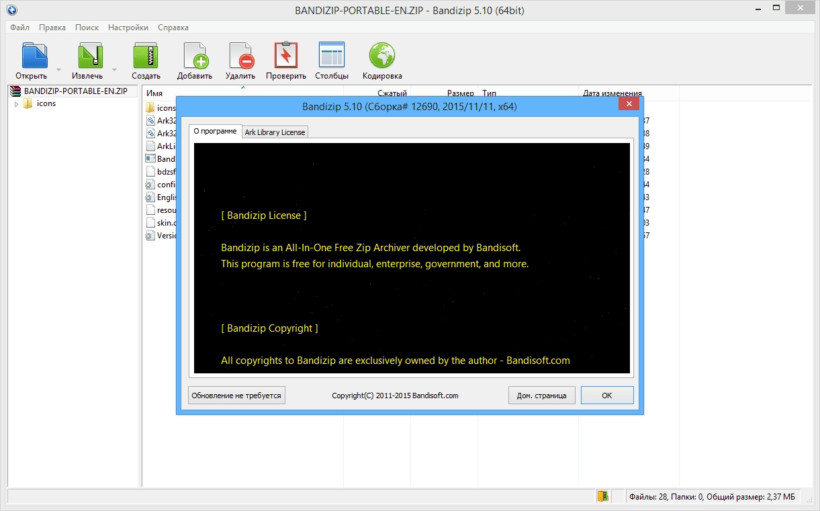Open the Открыть dropdown arrow
The height and width of the screenshot is (511, 820).
(58, 69)
